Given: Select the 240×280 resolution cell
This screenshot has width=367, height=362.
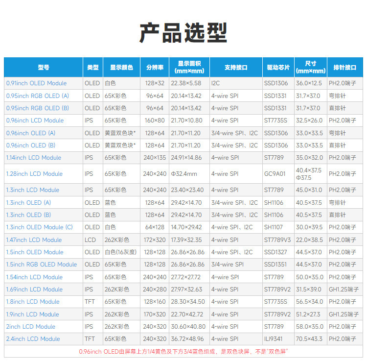Looking at the screenshot, I should (x=155, y=290).
